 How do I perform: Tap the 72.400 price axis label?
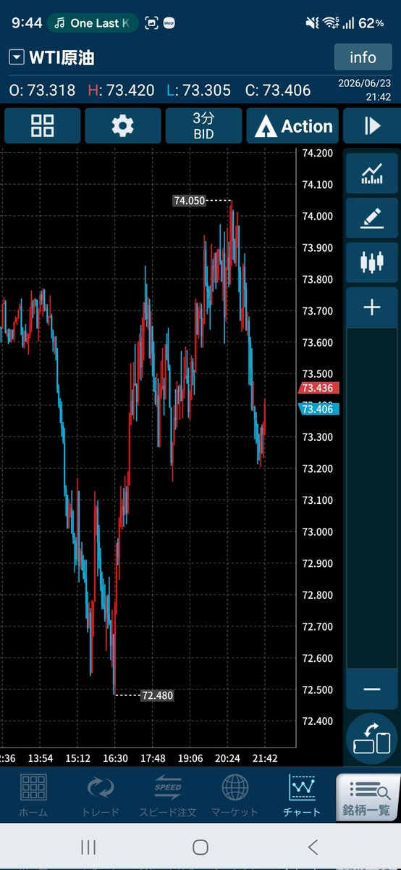coord(317,721)
